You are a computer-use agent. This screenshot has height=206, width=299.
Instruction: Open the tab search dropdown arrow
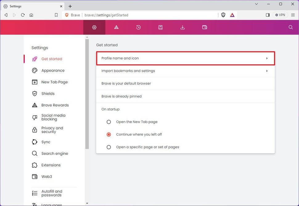(256, 4)
